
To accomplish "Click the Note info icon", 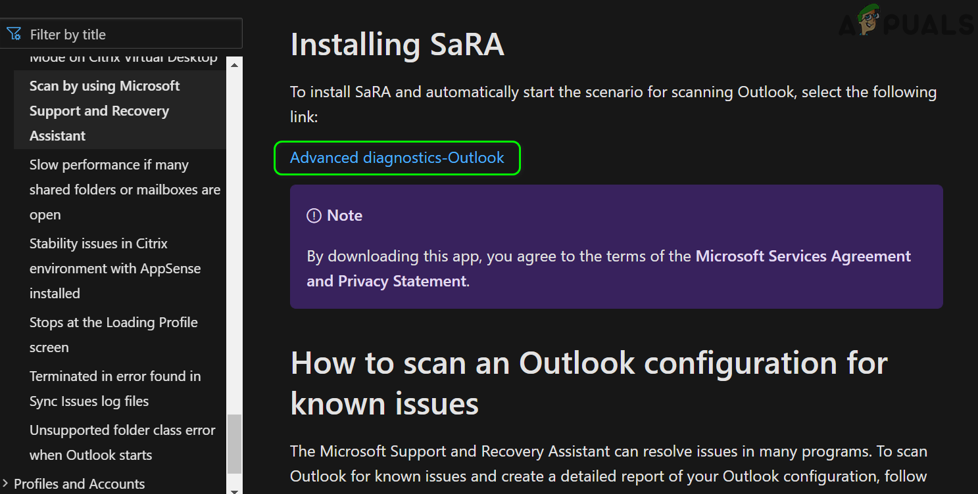I will point(314,215).
